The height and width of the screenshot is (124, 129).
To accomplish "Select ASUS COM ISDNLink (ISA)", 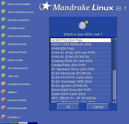I will click(x=81, y=44).
